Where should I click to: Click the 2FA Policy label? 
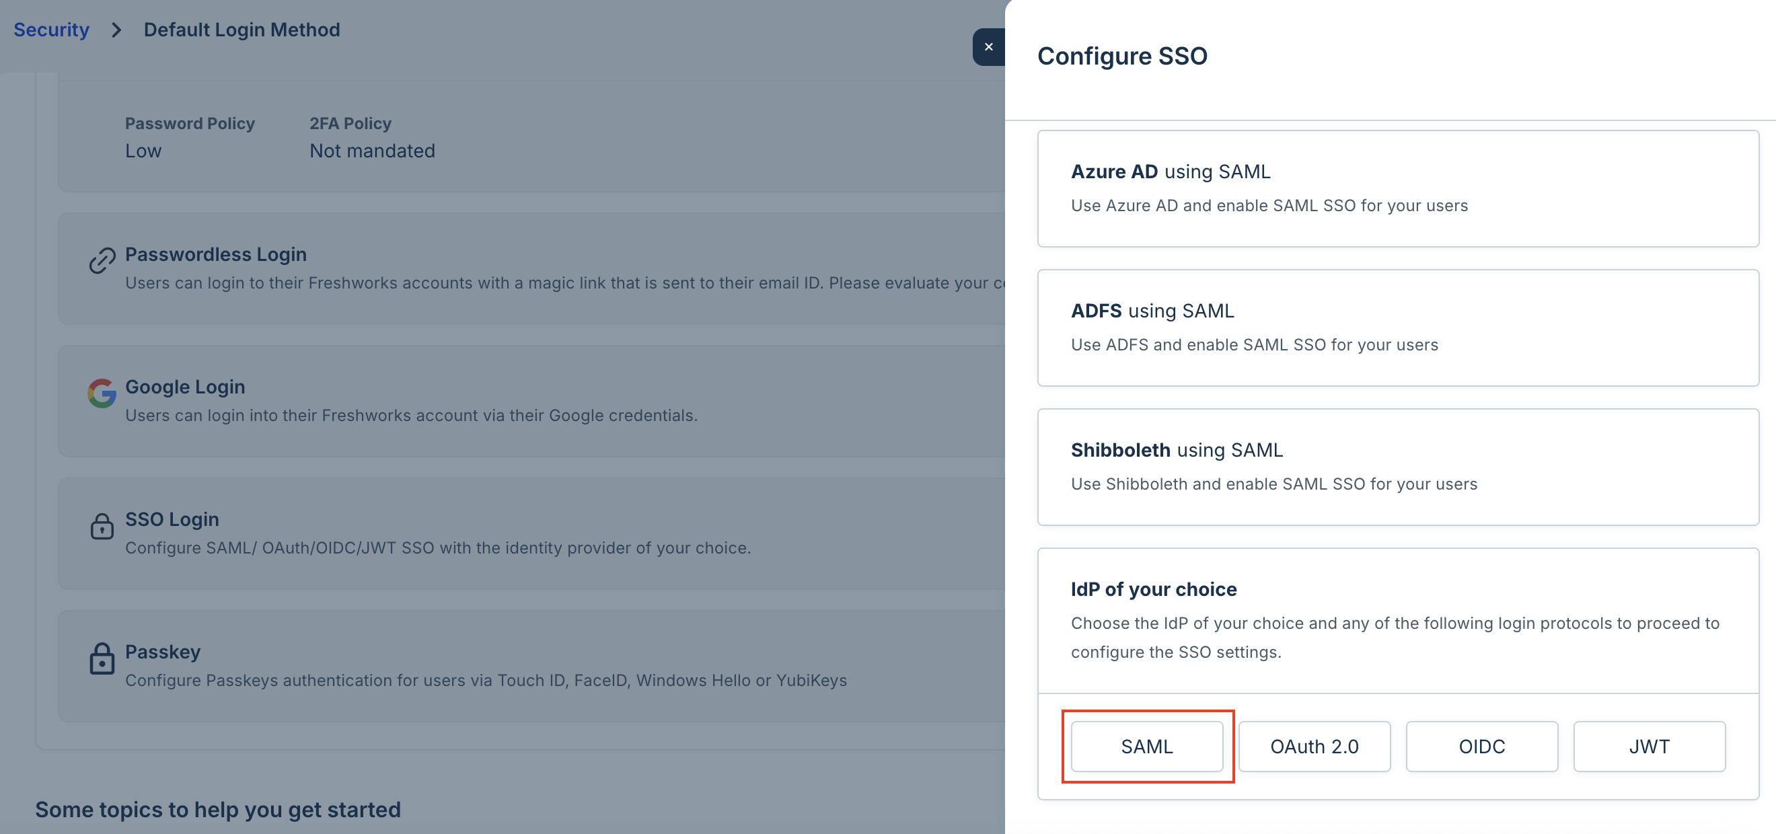350,123
